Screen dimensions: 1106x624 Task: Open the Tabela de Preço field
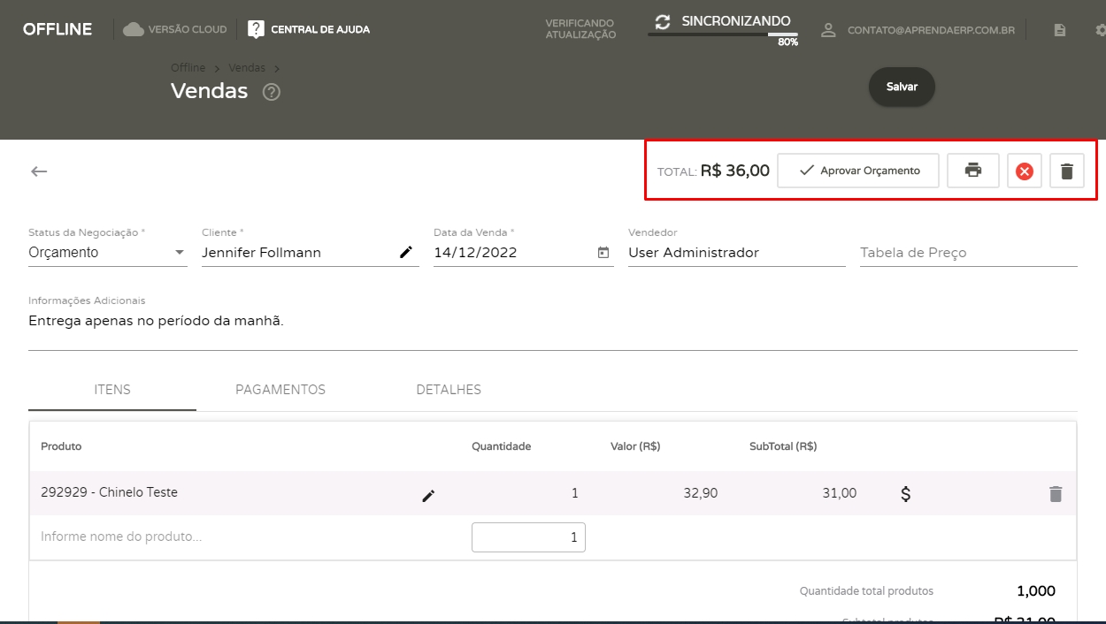pyautogui.click(x=967, y=253)
